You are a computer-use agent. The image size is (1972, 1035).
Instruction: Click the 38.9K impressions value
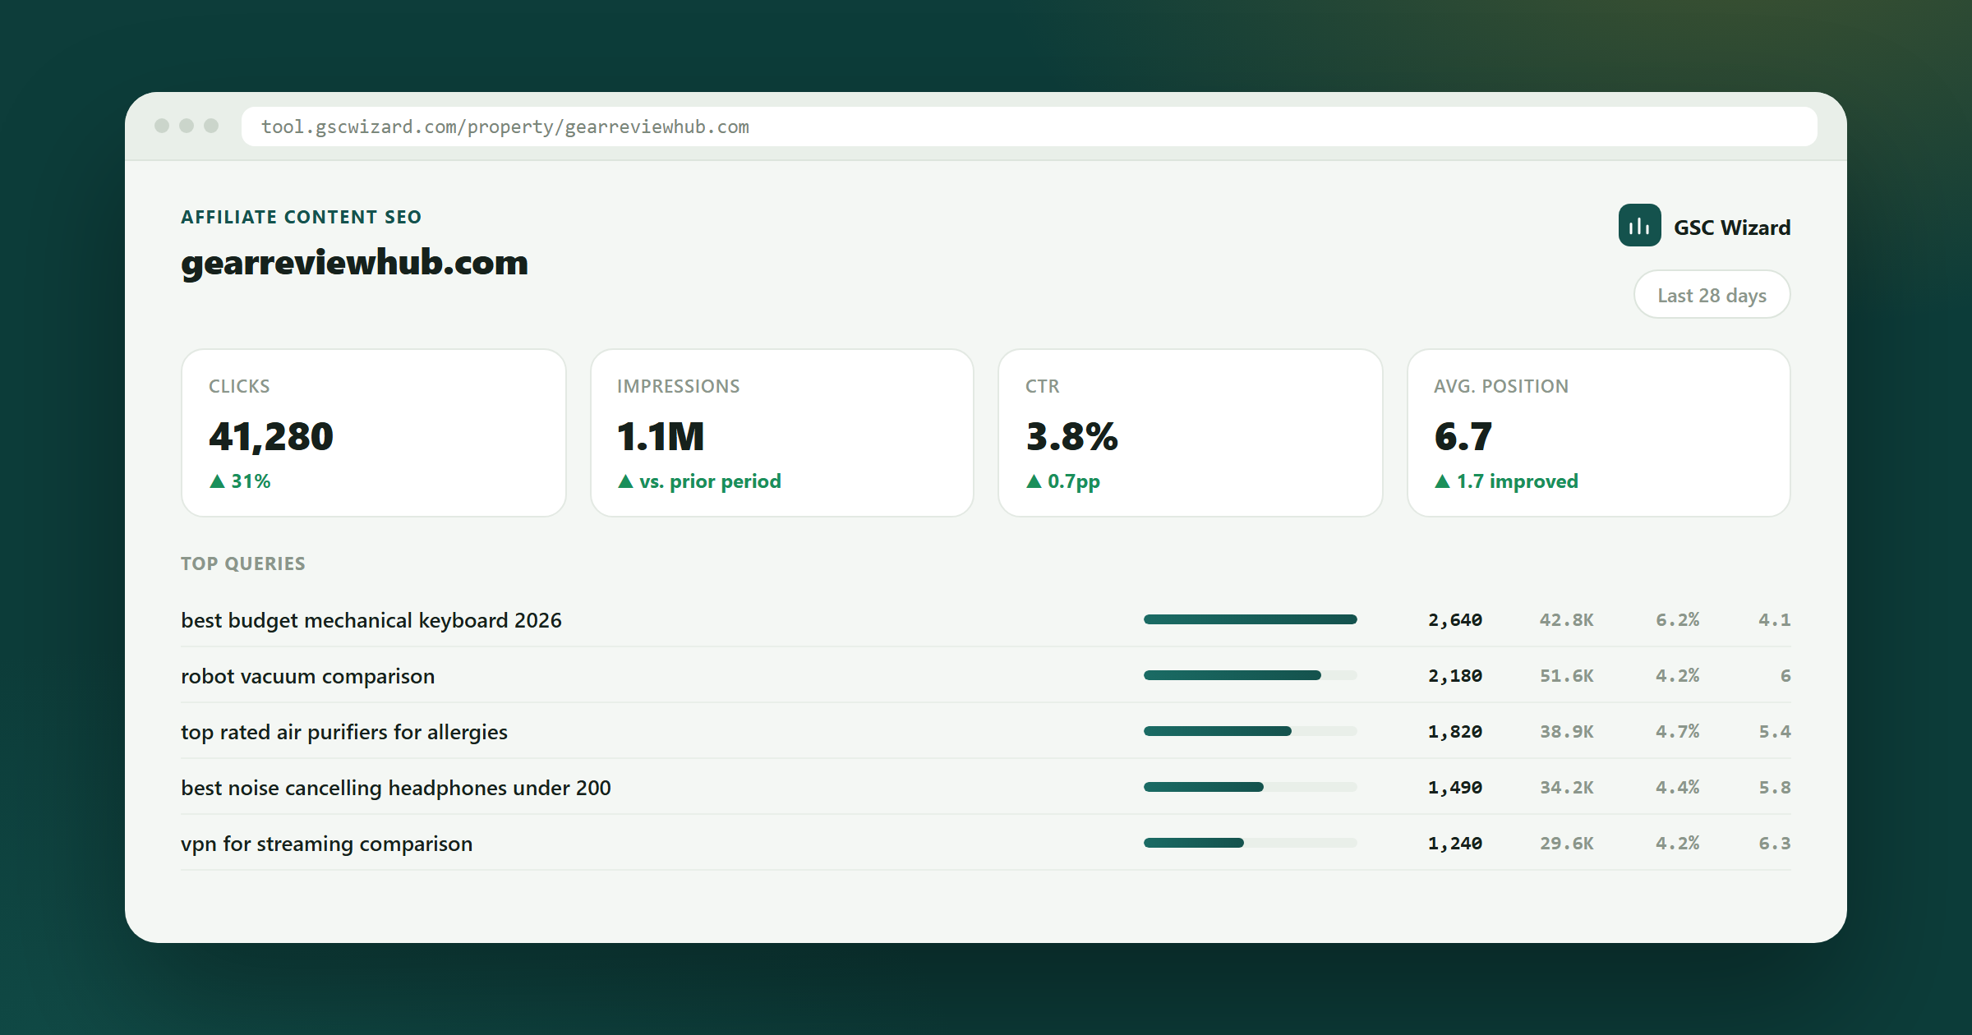1567,732
